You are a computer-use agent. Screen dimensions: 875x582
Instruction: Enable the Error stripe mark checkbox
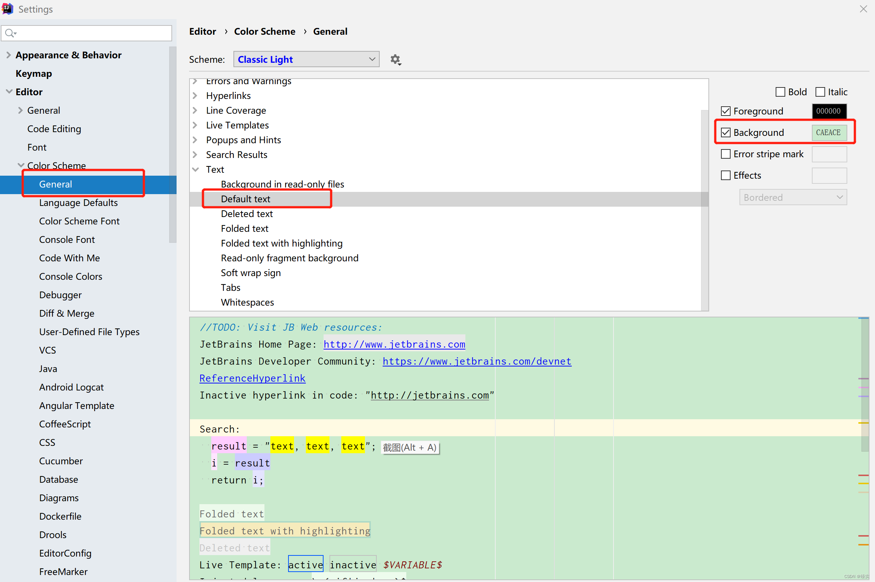[726, 154]
